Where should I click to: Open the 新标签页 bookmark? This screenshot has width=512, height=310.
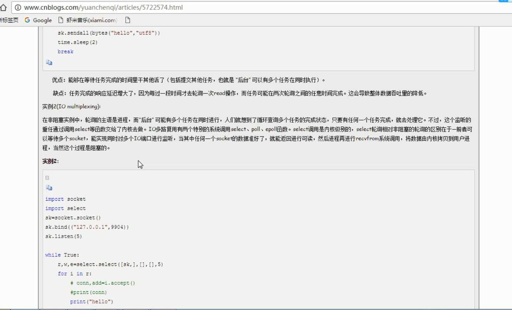coord(9,20)
